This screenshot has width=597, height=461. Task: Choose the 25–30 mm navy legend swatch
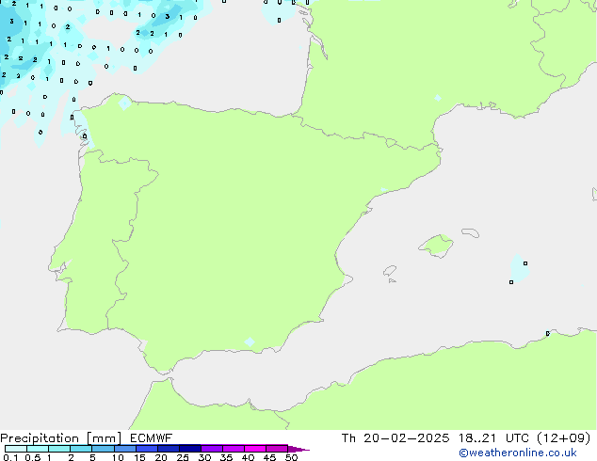pos(190,449)
